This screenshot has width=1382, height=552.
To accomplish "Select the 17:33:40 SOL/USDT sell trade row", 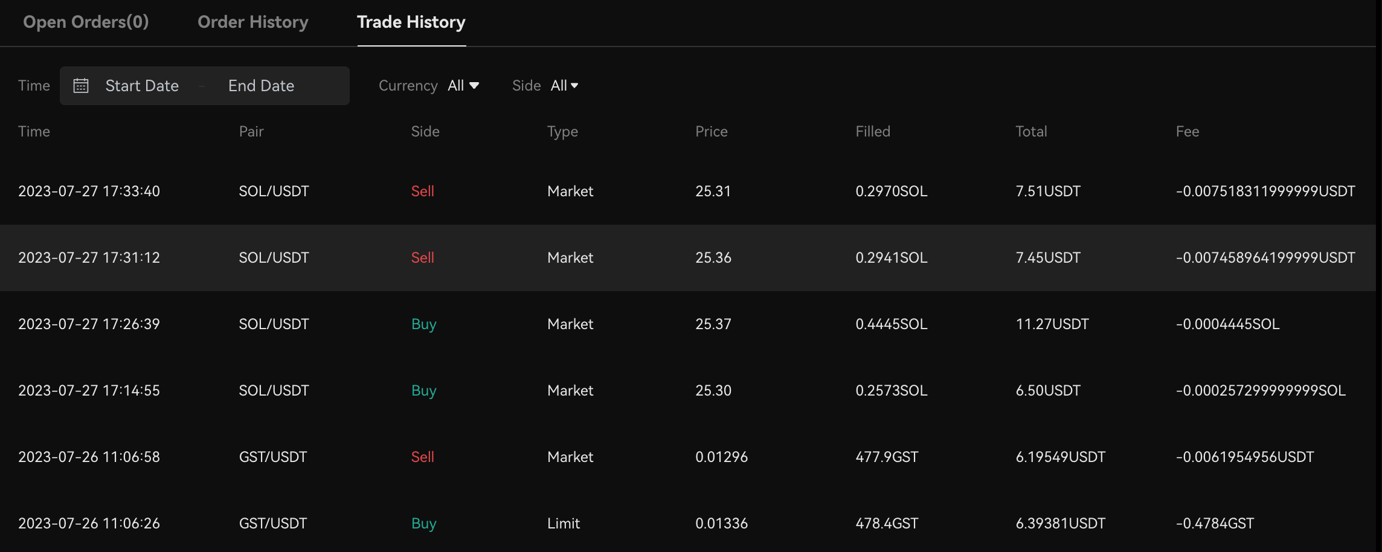I will click(687, 191).
